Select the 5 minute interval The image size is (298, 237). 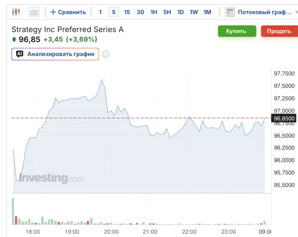(114, 12)
